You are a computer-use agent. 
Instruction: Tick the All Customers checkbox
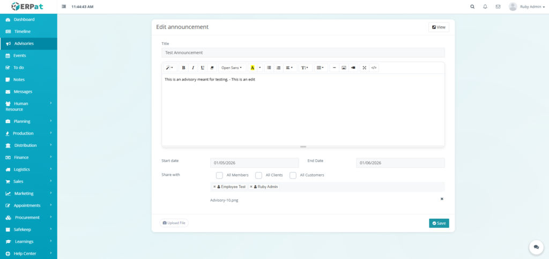[x=293, y=175]
